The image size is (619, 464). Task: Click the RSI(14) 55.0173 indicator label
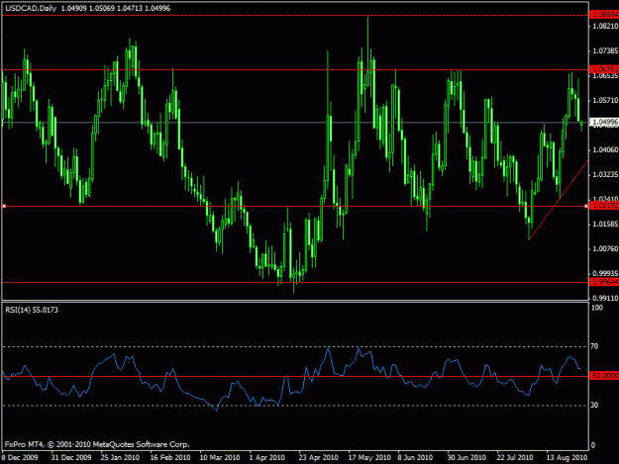(32, 310)
